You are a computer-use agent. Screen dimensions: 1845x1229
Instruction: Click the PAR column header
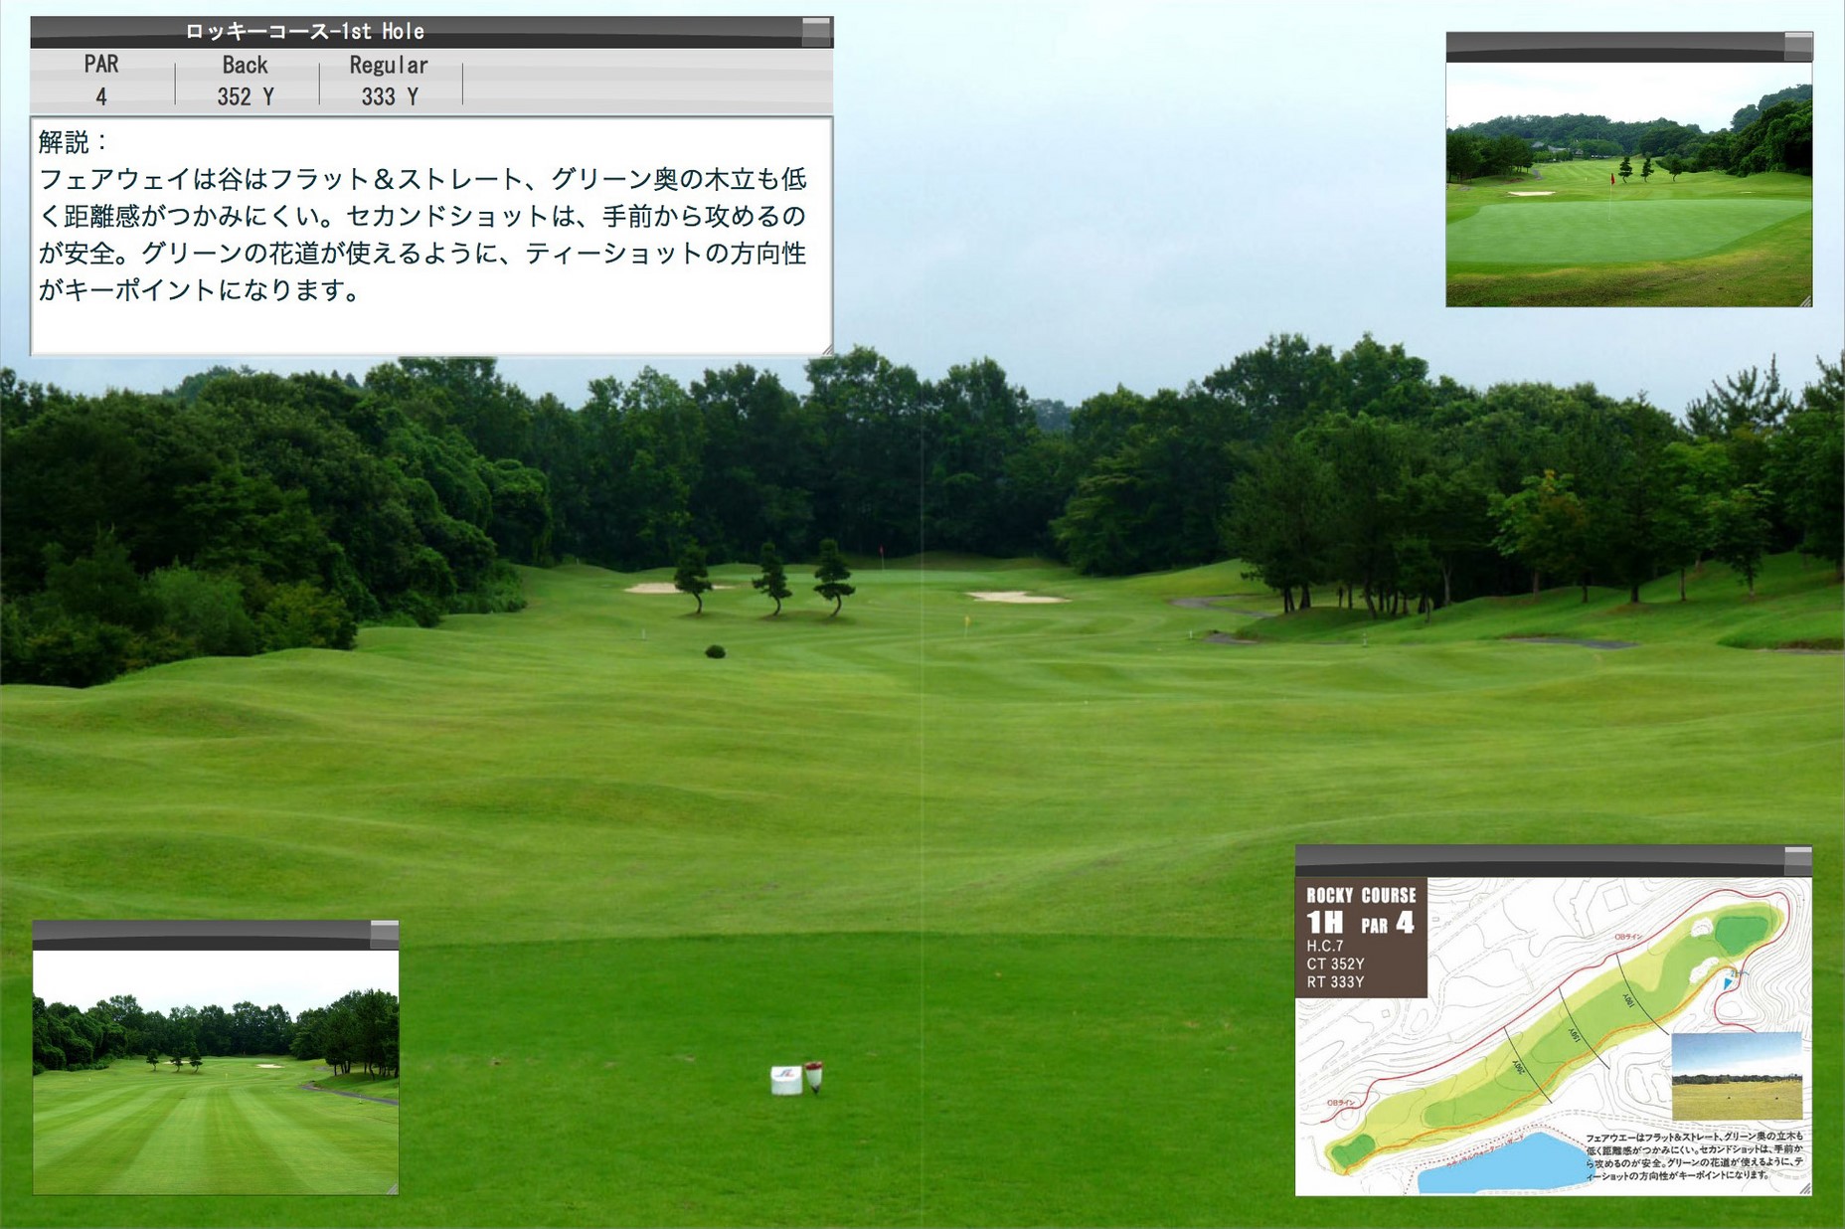(101, 65)
